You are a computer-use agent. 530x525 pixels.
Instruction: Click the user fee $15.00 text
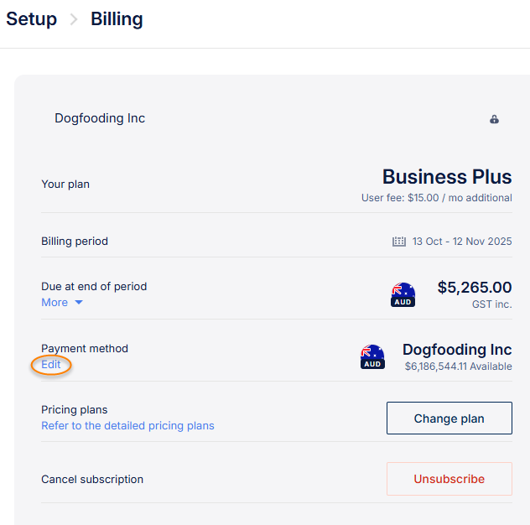pyautogui.click(x=436, y=198)
